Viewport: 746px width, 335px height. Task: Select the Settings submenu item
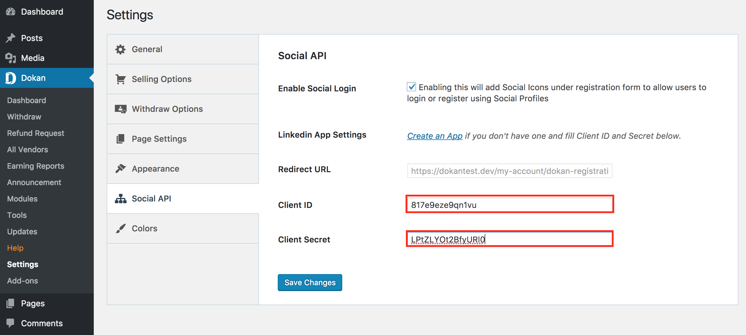(x=23, y=264)
